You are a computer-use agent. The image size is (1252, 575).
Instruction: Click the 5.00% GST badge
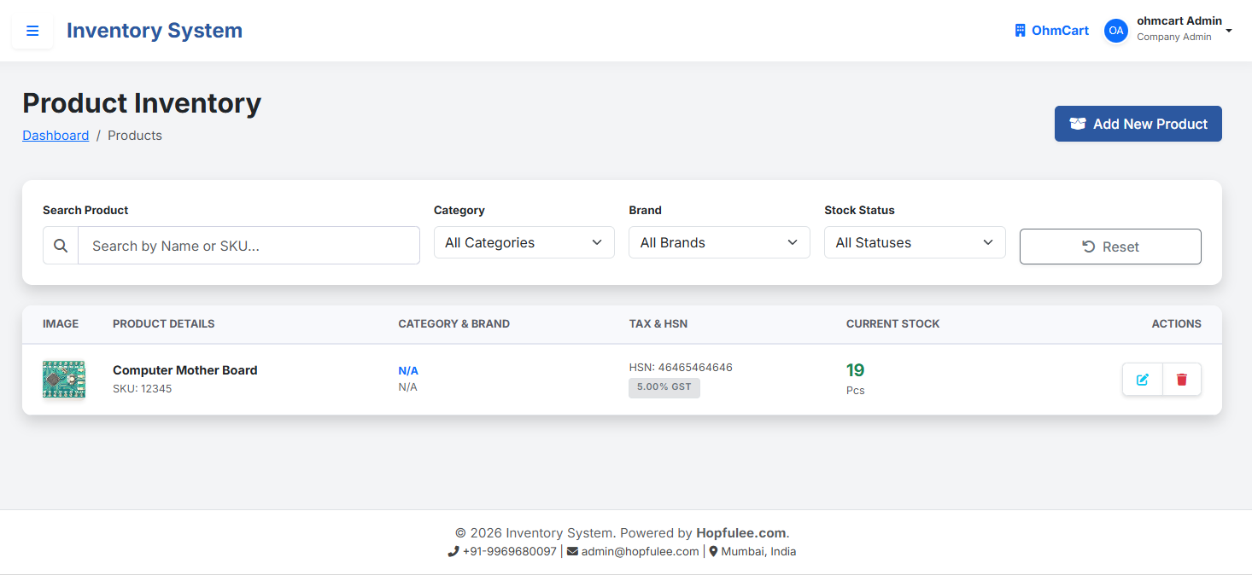[664, 388]
